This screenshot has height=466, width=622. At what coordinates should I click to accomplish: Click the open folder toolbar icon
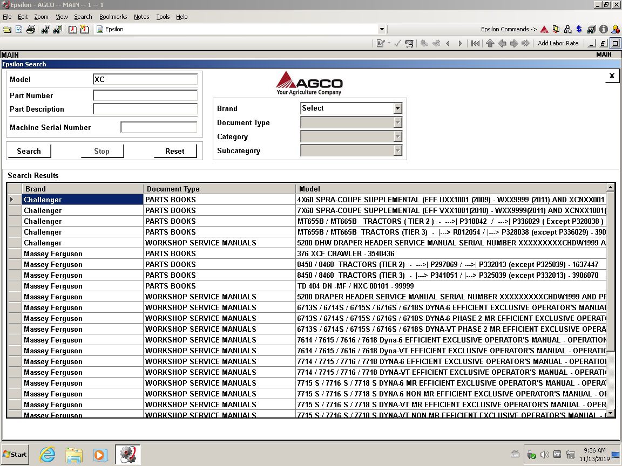point(7,29)
